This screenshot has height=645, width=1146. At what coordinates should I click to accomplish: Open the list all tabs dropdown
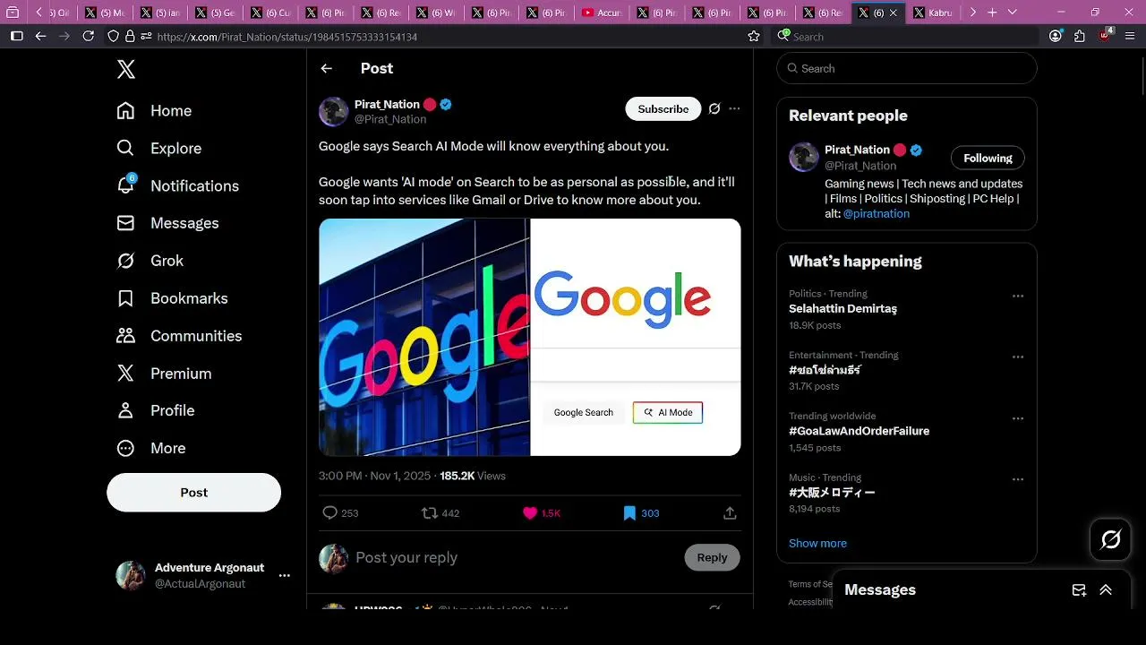click(1013, 13)
